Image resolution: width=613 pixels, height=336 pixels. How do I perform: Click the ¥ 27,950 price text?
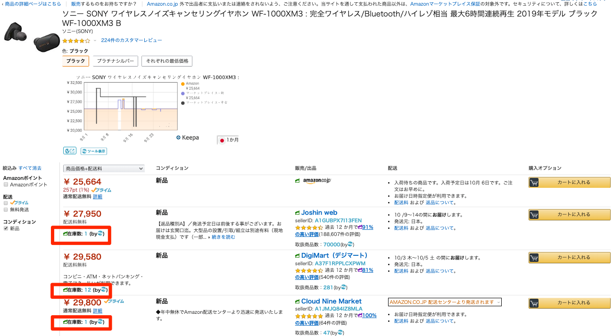[83, 214]
